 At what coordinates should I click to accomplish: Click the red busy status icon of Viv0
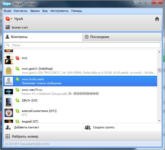coord(17,58)
